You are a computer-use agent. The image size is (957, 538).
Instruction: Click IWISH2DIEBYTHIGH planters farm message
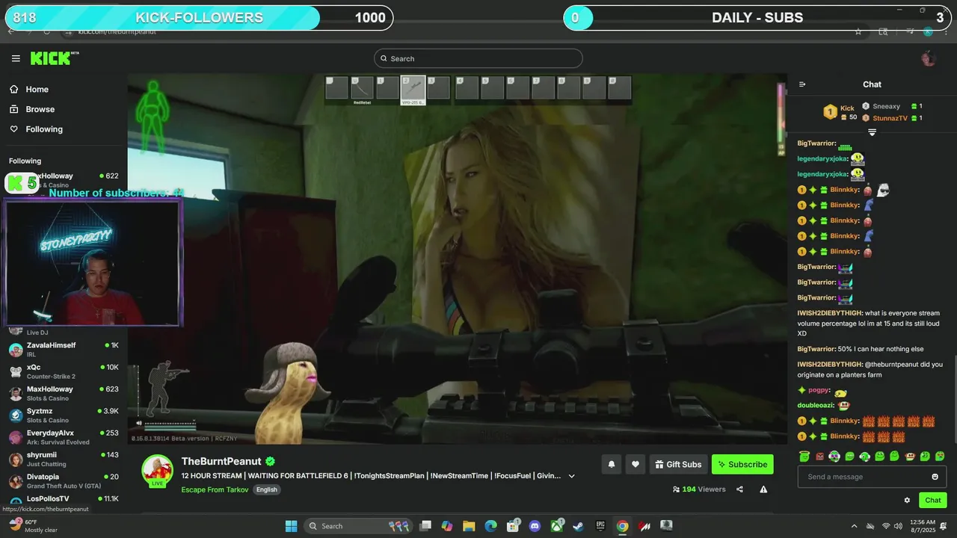click(x=870, y=369)
